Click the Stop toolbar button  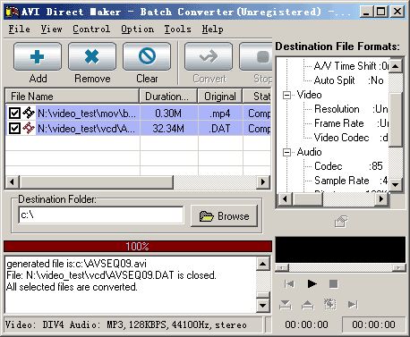pos(256,56)
